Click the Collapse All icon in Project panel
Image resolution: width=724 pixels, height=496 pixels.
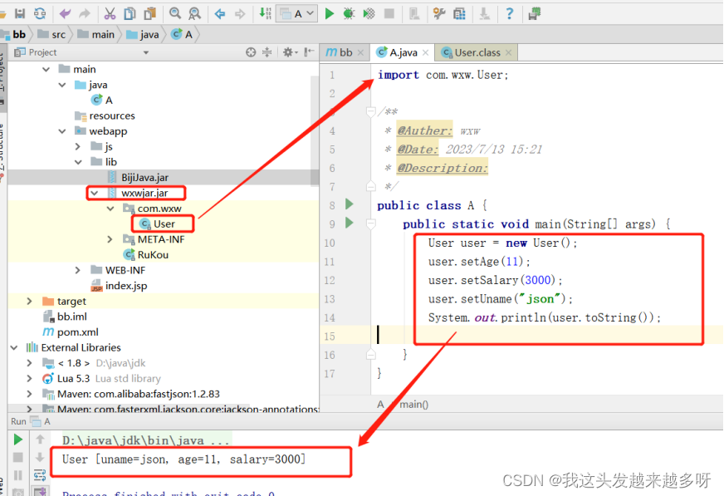click(x=267, y=52)
